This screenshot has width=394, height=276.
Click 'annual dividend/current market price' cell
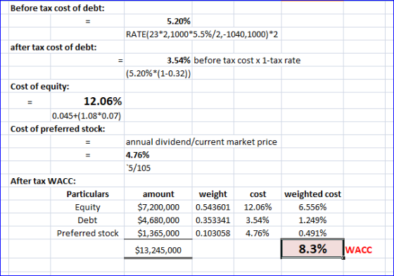pyautogui.click(x=201, y=142)
